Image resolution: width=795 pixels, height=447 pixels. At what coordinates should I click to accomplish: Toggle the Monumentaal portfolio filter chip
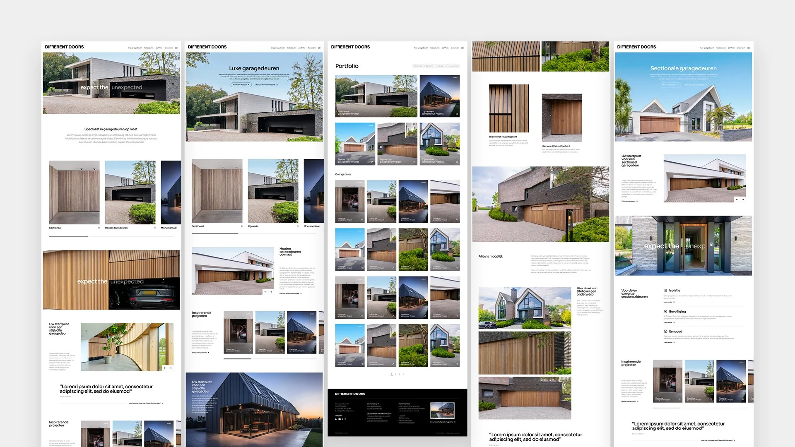(x=453, y=66)
